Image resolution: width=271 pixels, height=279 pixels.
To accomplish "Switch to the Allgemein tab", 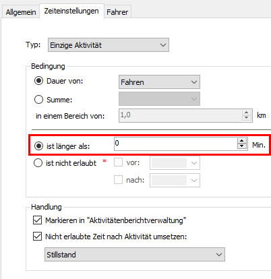I will click(x=21, y=12).
